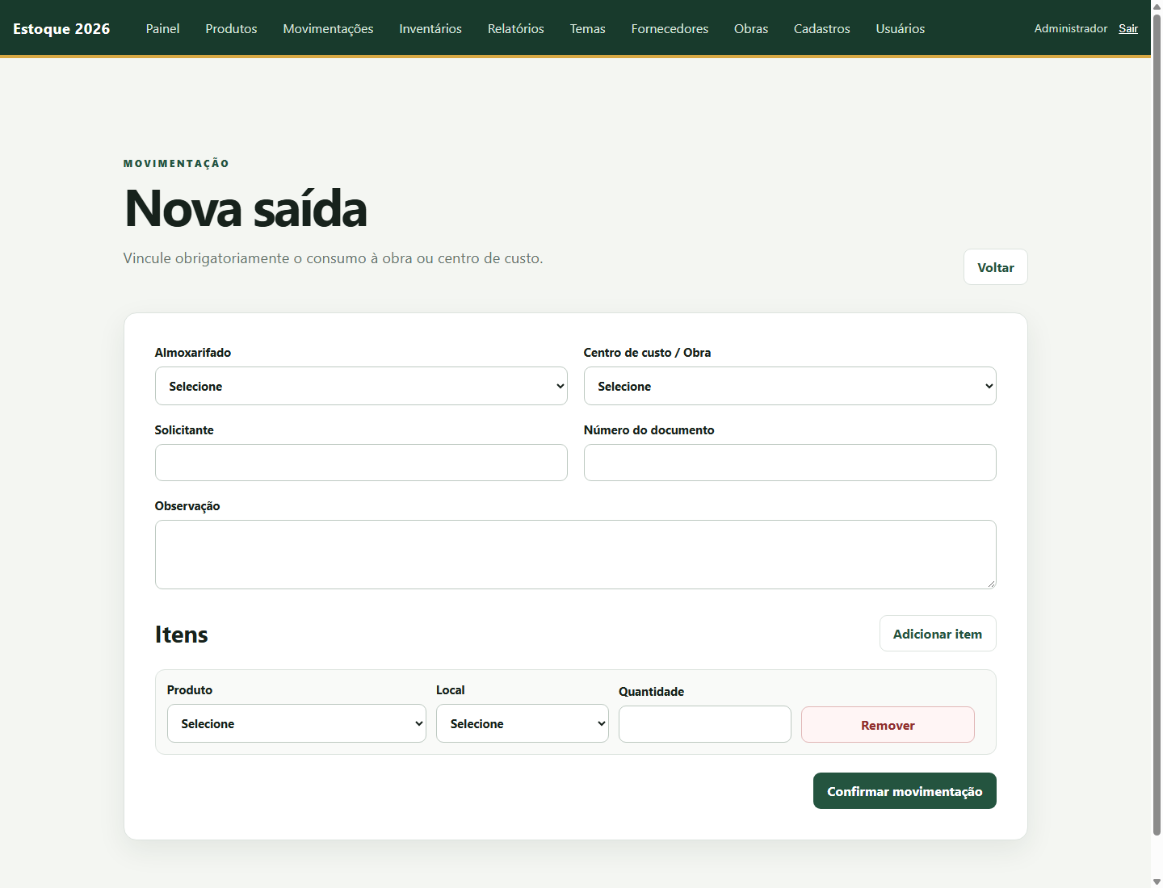The width and height of the screenshot is (1163, 888).
Task: Click Confirmar movimentação button
Action: 905,791
